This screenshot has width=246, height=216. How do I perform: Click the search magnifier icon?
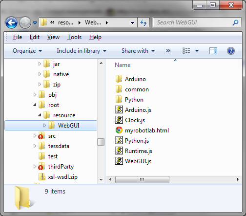[235, 22]
